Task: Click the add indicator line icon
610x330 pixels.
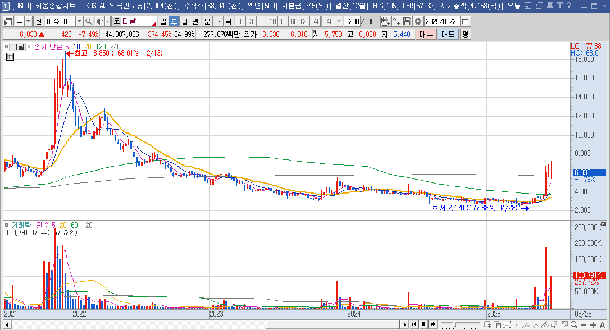Action: click(x=397, y=21)
